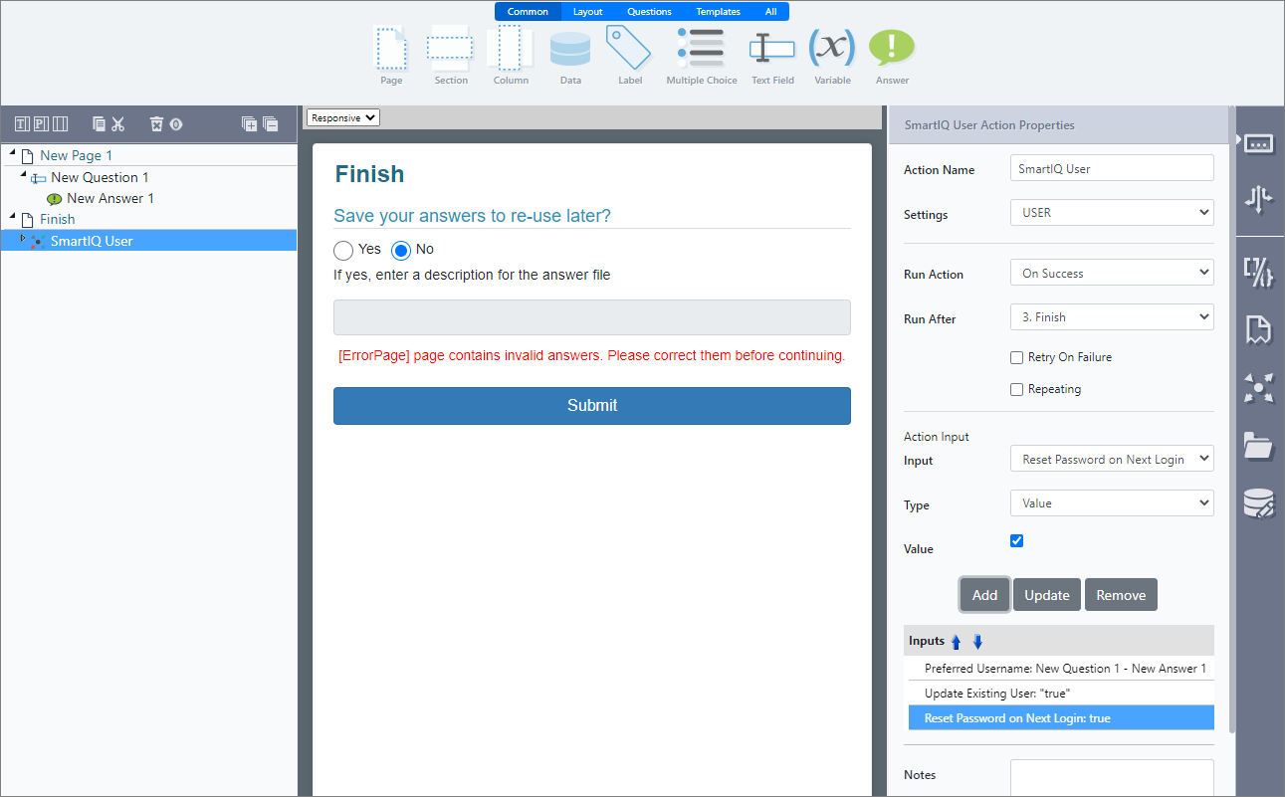Select the SmartIQ User tree item
Viewport: 1285px width, 797px height.
148,241
